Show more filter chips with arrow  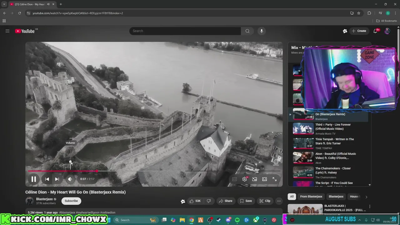click(366, 197)
